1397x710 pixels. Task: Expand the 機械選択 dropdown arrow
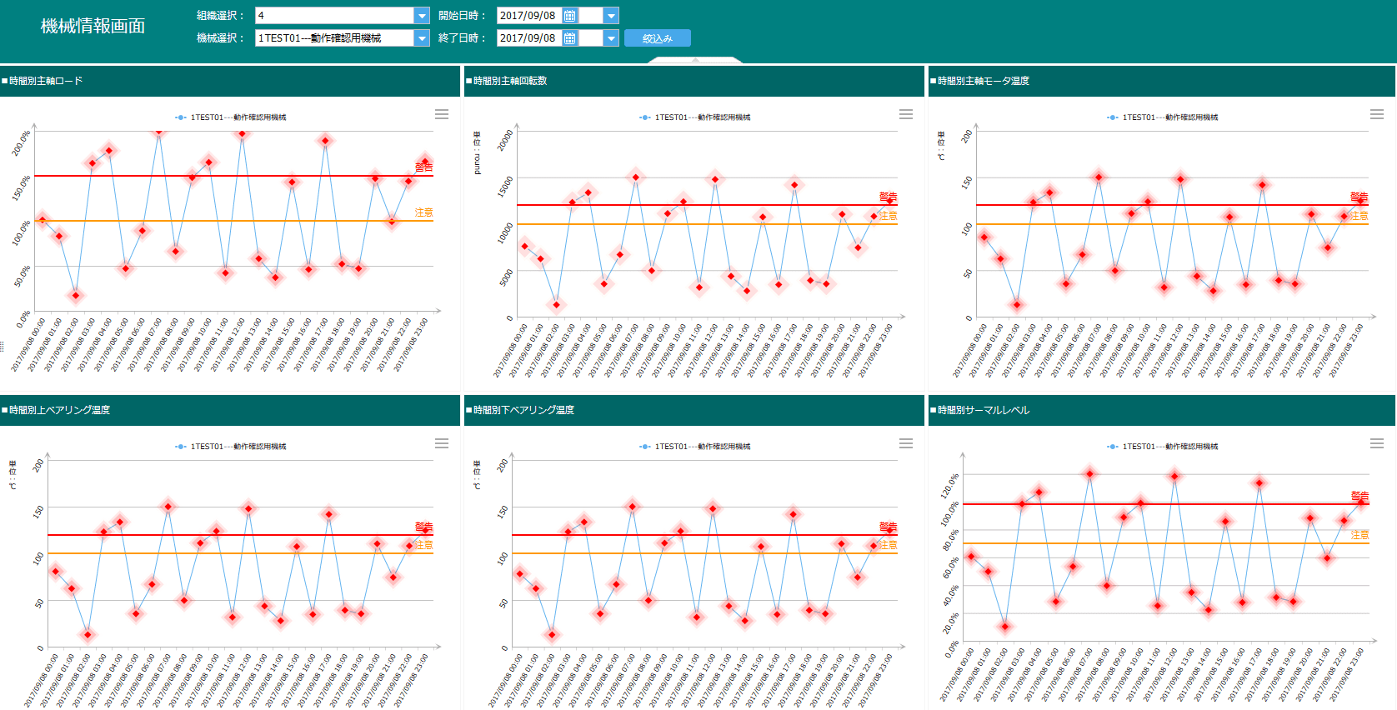click(422, 38)
